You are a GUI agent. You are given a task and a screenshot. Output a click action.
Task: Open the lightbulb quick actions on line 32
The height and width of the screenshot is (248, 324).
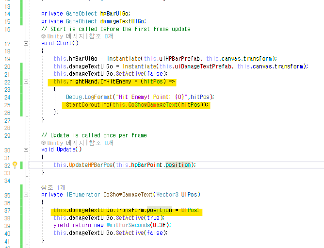click(15, 165)
